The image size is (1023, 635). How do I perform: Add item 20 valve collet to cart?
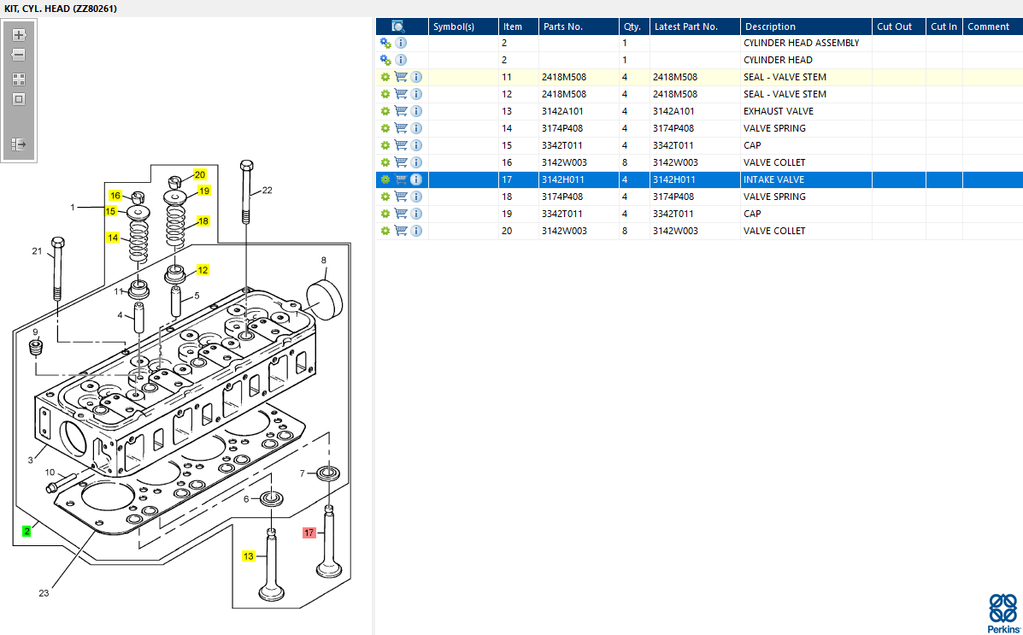(x=400, y=231)
